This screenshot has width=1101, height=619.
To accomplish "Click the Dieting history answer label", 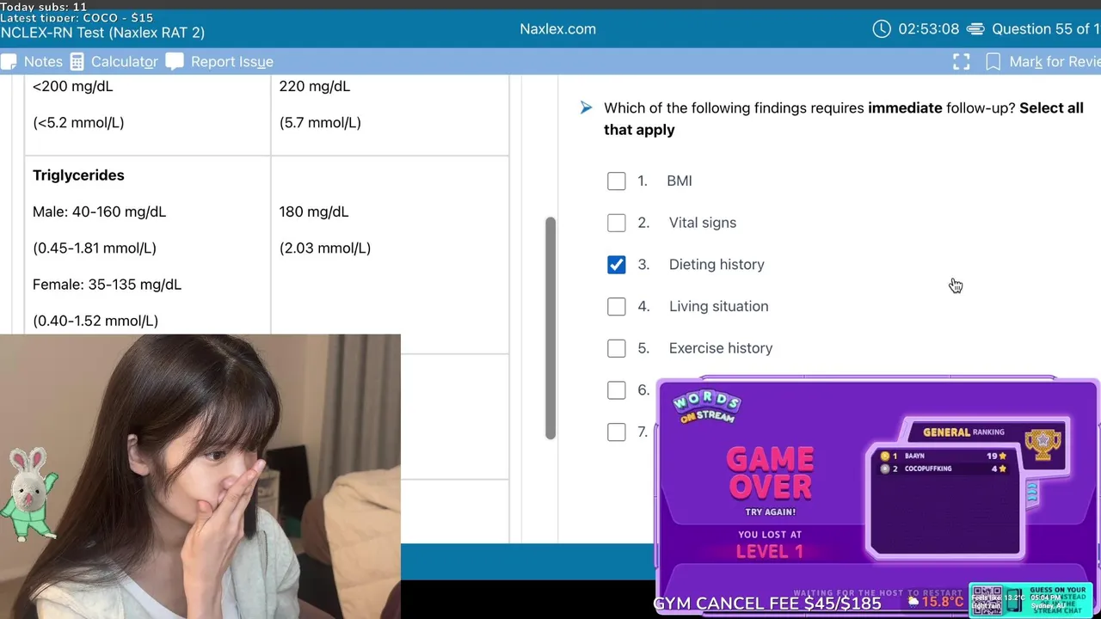I will (717, 265).
